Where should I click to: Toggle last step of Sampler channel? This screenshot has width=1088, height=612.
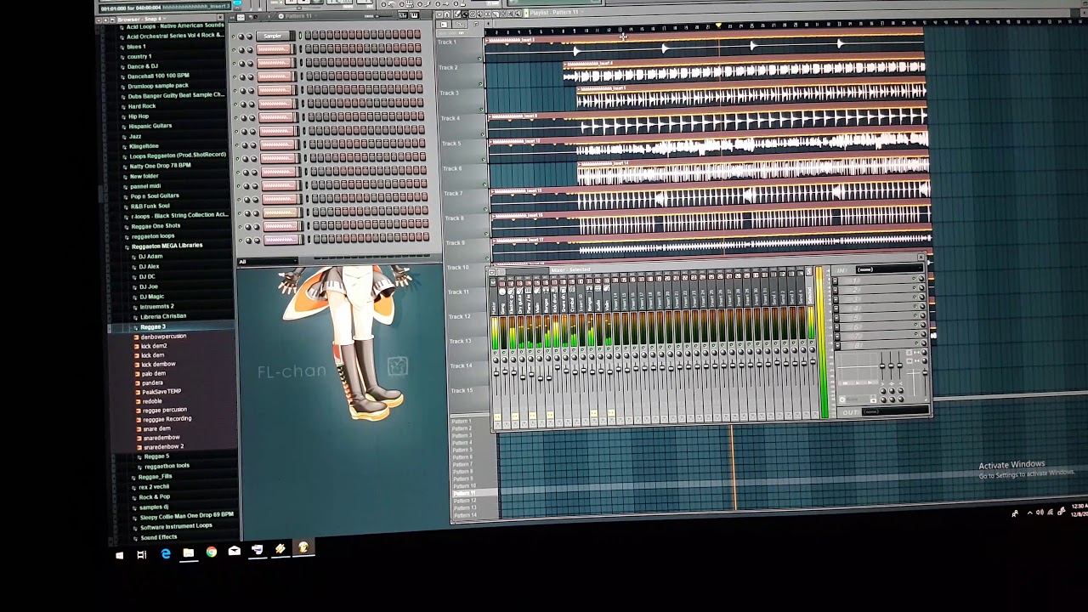[416, 34]
